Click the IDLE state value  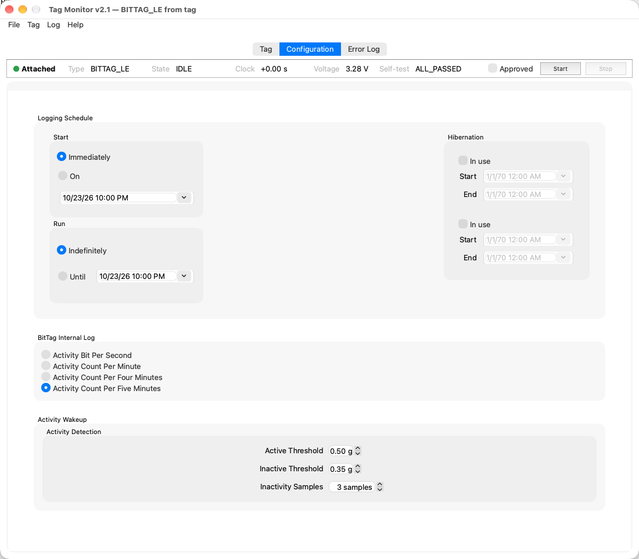[184, 69]
